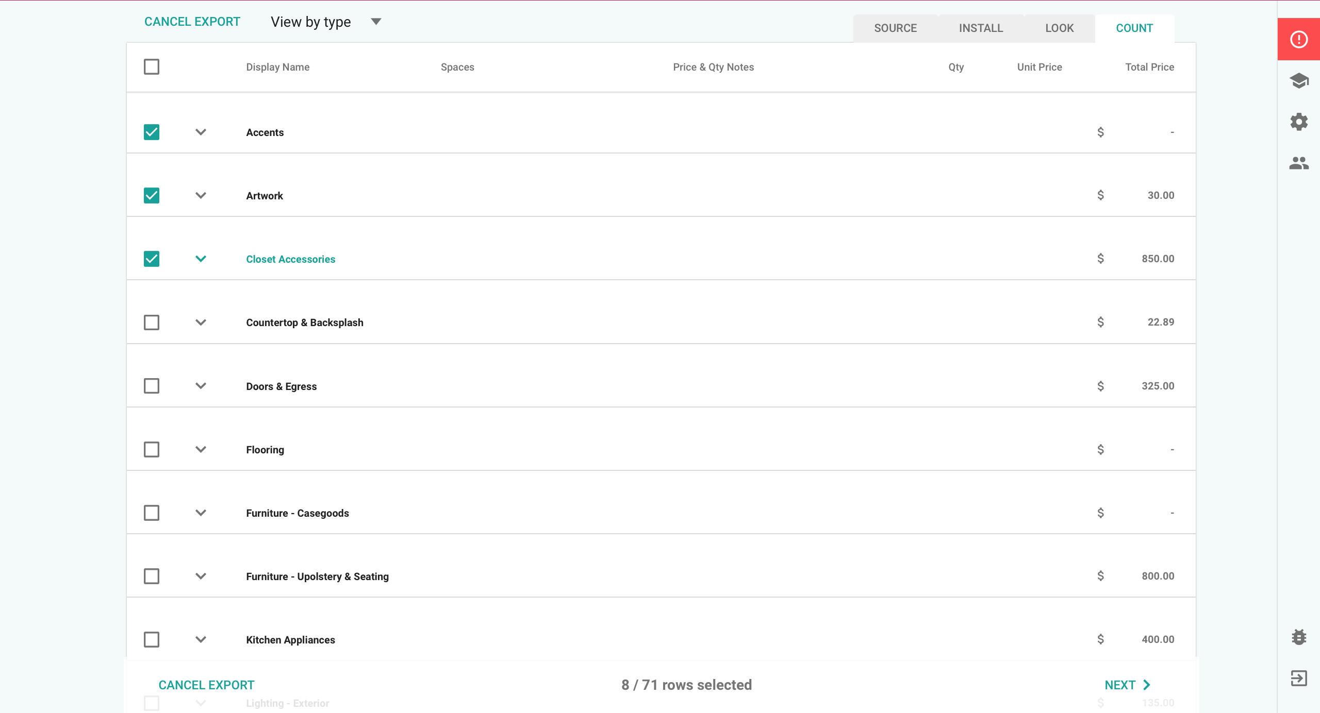Image resolution: width=1320 pixels, height=713 pixels.
Task: Open the team members people icon
Action: (1298, 163)
